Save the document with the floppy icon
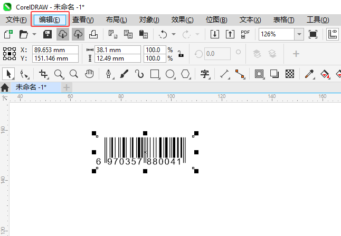 pos(48,34)
